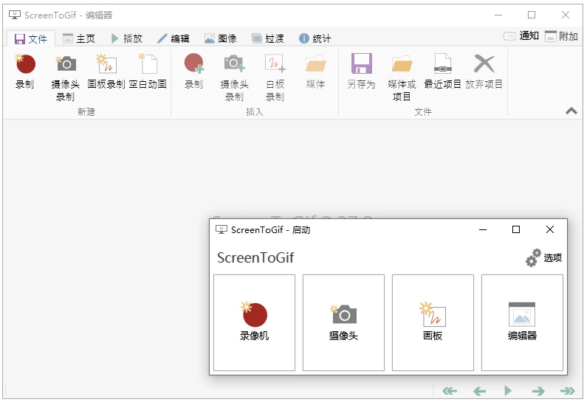Switch to the 主页 tab
584x402 pixels.
pyautogui.click(x=79, y=38)
